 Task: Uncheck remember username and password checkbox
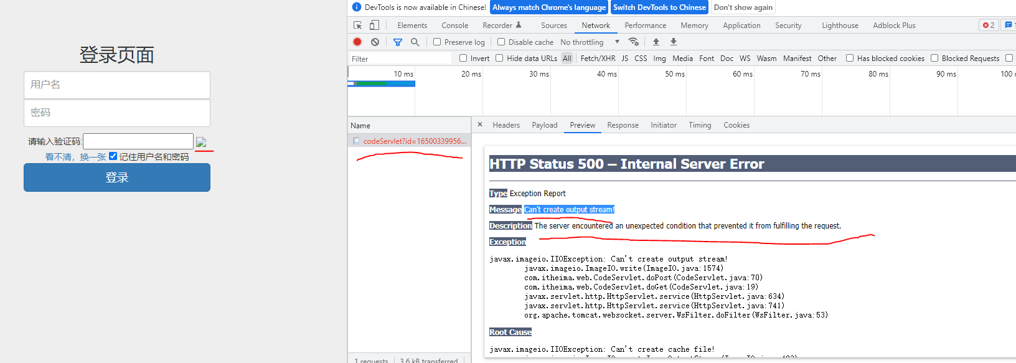[x=113, y=156]
